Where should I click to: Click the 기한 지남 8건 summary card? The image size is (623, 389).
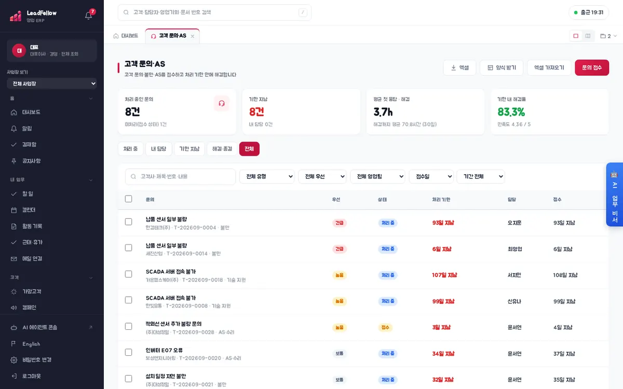(301, 112)
